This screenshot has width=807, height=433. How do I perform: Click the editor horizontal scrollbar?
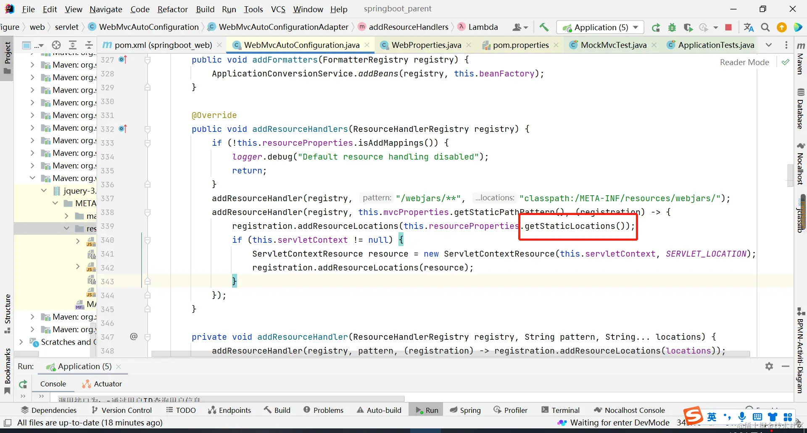pyautogui.click(x=451, y=354)
